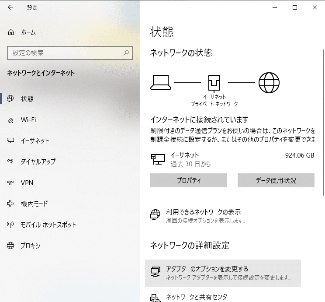The height and width of the screenshot is (302, 325).
Task: Maximize the 設定 window
Action: click(295, 8)
